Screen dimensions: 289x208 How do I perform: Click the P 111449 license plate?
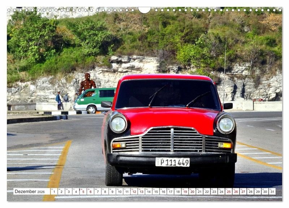(172, 162)
